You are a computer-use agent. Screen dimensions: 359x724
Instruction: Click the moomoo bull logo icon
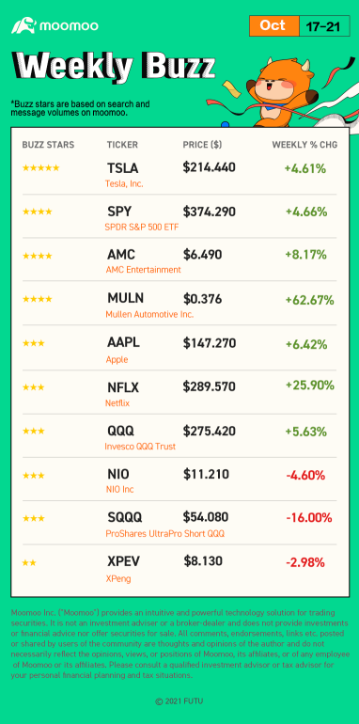pos(23,25)
